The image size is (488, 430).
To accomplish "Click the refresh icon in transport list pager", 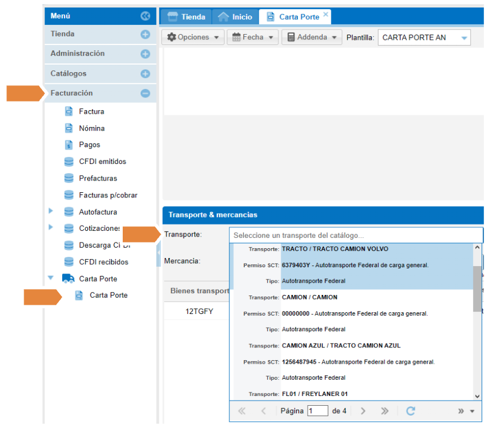I will (x=410, y=411).
